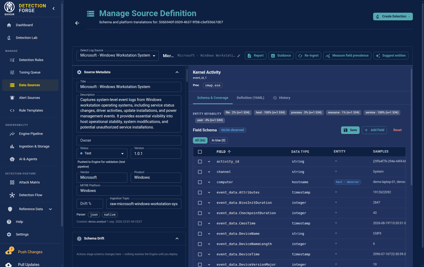Check the event_data.CmosTime row checkbox
The height and width of the screenshot is (267, 424).
tap(200, 223)
